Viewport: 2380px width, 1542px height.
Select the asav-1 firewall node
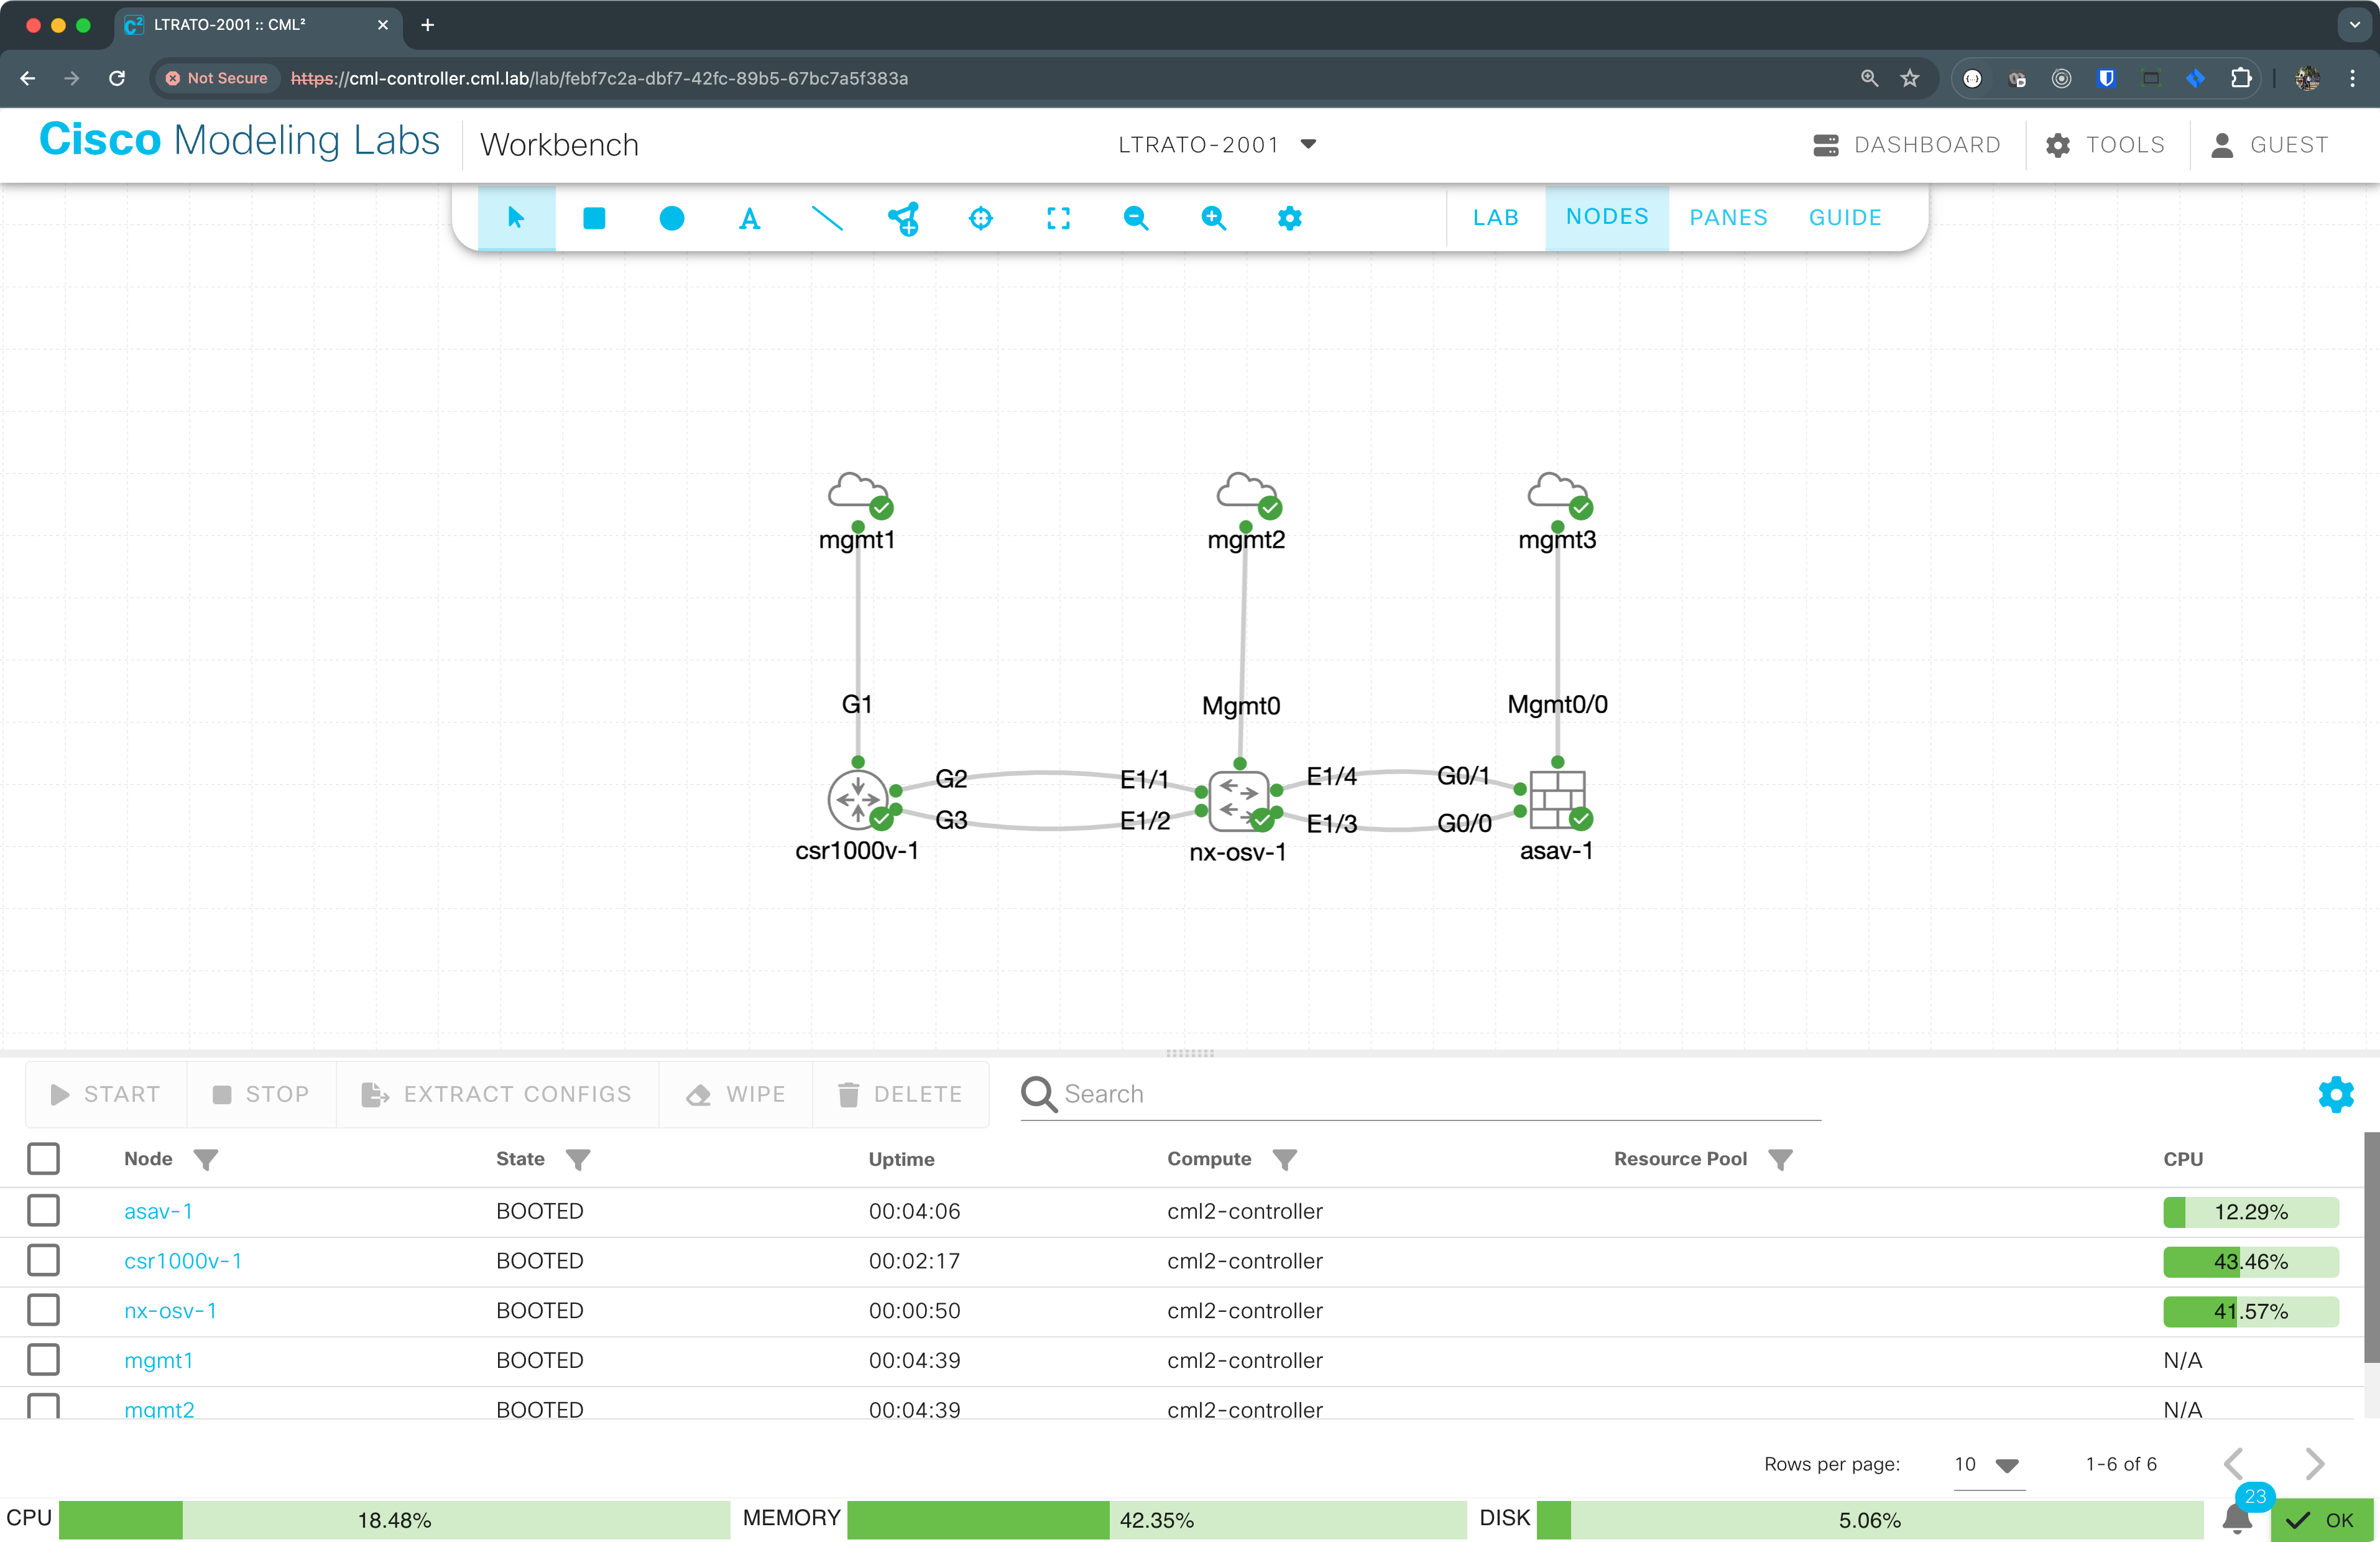coord(1557,799)
